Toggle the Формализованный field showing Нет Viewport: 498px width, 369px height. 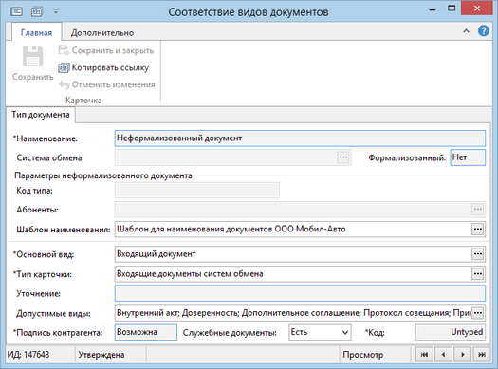click(468, 157)
